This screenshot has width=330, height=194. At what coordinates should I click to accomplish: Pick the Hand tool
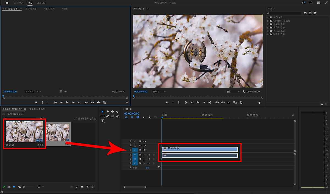pyautogui.click(x=117, y=116)
